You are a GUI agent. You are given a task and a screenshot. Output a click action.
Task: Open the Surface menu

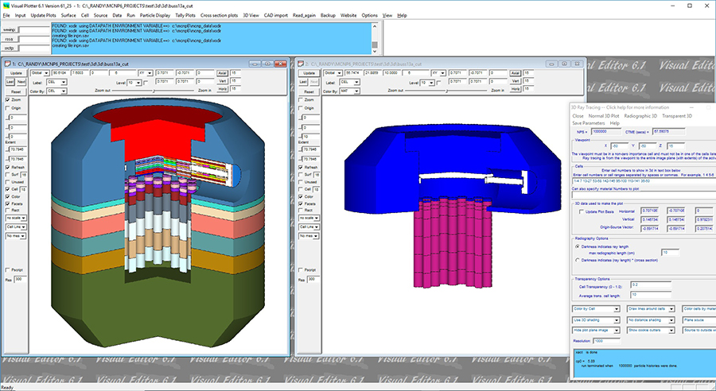(x=68, y=15)
